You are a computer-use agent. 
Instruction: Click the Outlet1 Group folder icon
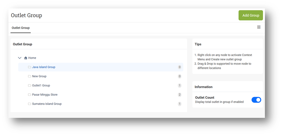point(29,85)
